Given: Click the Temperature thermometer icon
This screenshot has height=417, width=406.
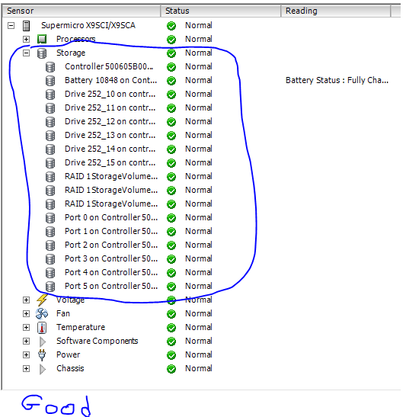Looking at the screenshot, I should pyautogui.click(x=42, y=328).
